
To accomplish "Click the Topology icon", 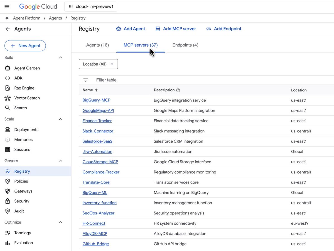I will point(8,233).
